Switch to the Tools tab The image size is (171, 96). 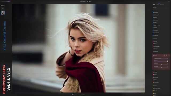(154, 5)
